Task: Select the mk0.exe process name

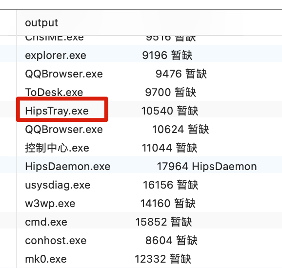Action: click(x=46, y=259)
